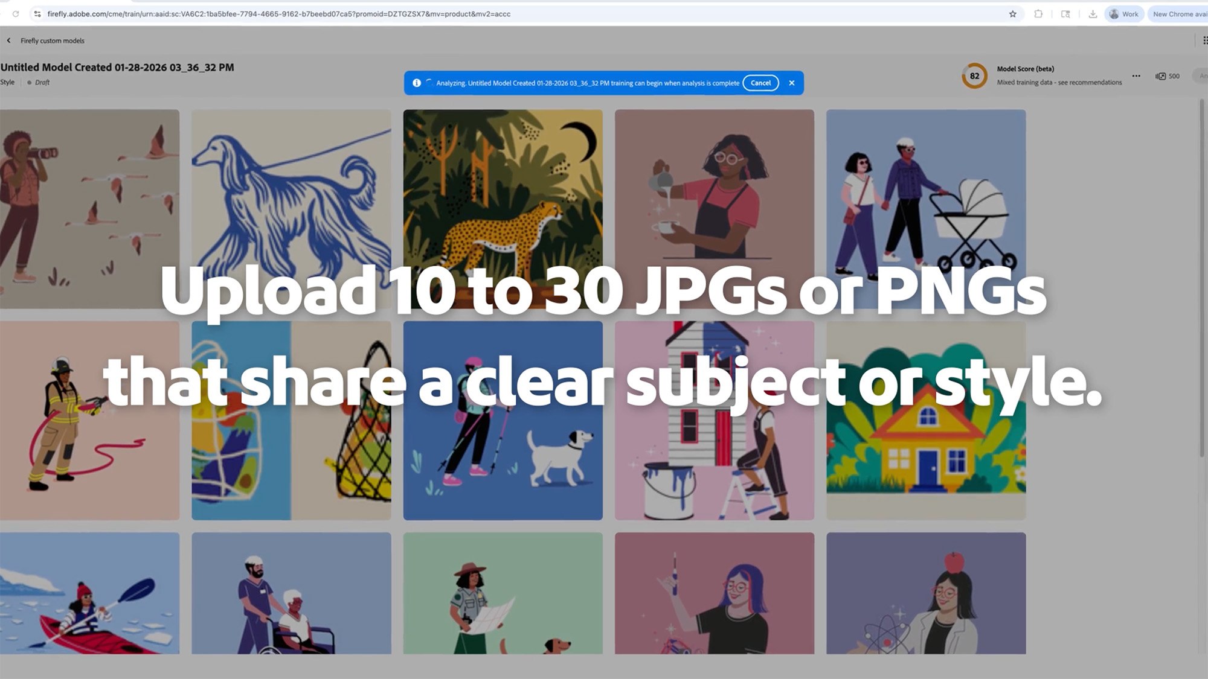1208x679 pixels.
Task: Click the info icon in the analyzing banner
Action: (x=417, y=83)
